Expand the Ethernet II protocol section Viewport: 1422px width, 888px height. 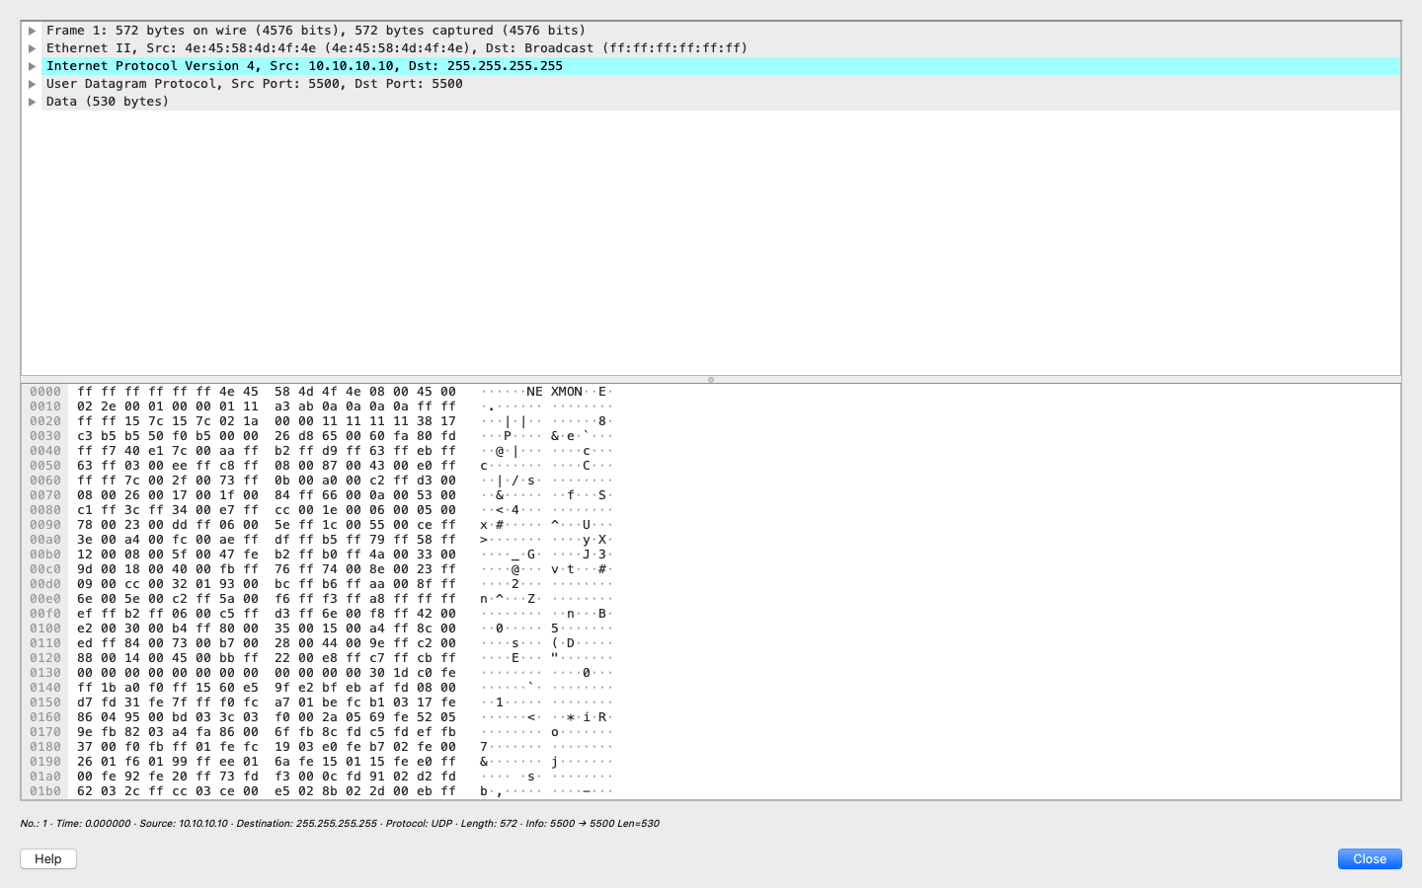33,48
